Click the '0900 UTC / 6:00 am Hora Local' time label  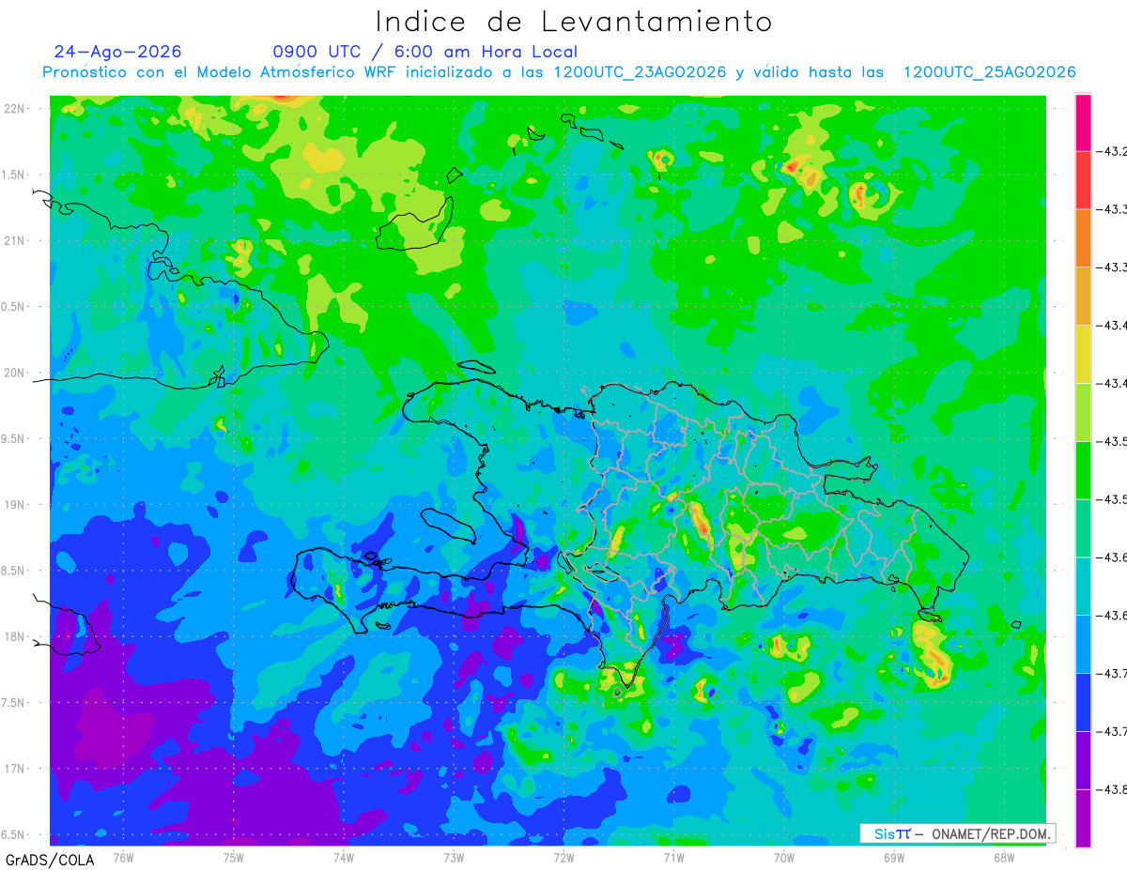pyautogui.click(x=425, y=52)
